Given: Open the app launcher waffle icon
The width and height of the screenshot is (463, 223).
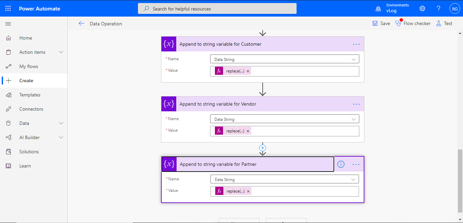Looking at the screenshot, I should [x=8, y=8].
